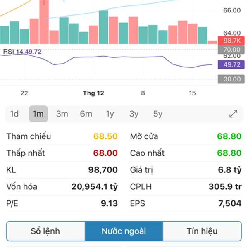
Task: Select the 1m timeframe
Action: tap(38, 114)
